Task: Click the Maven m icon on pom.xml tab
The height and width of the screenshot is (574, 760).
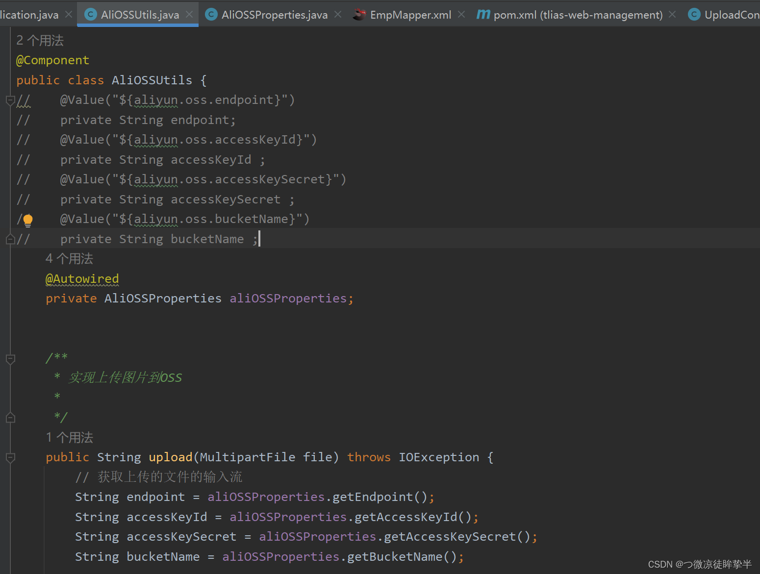Action: coord(483,15)
